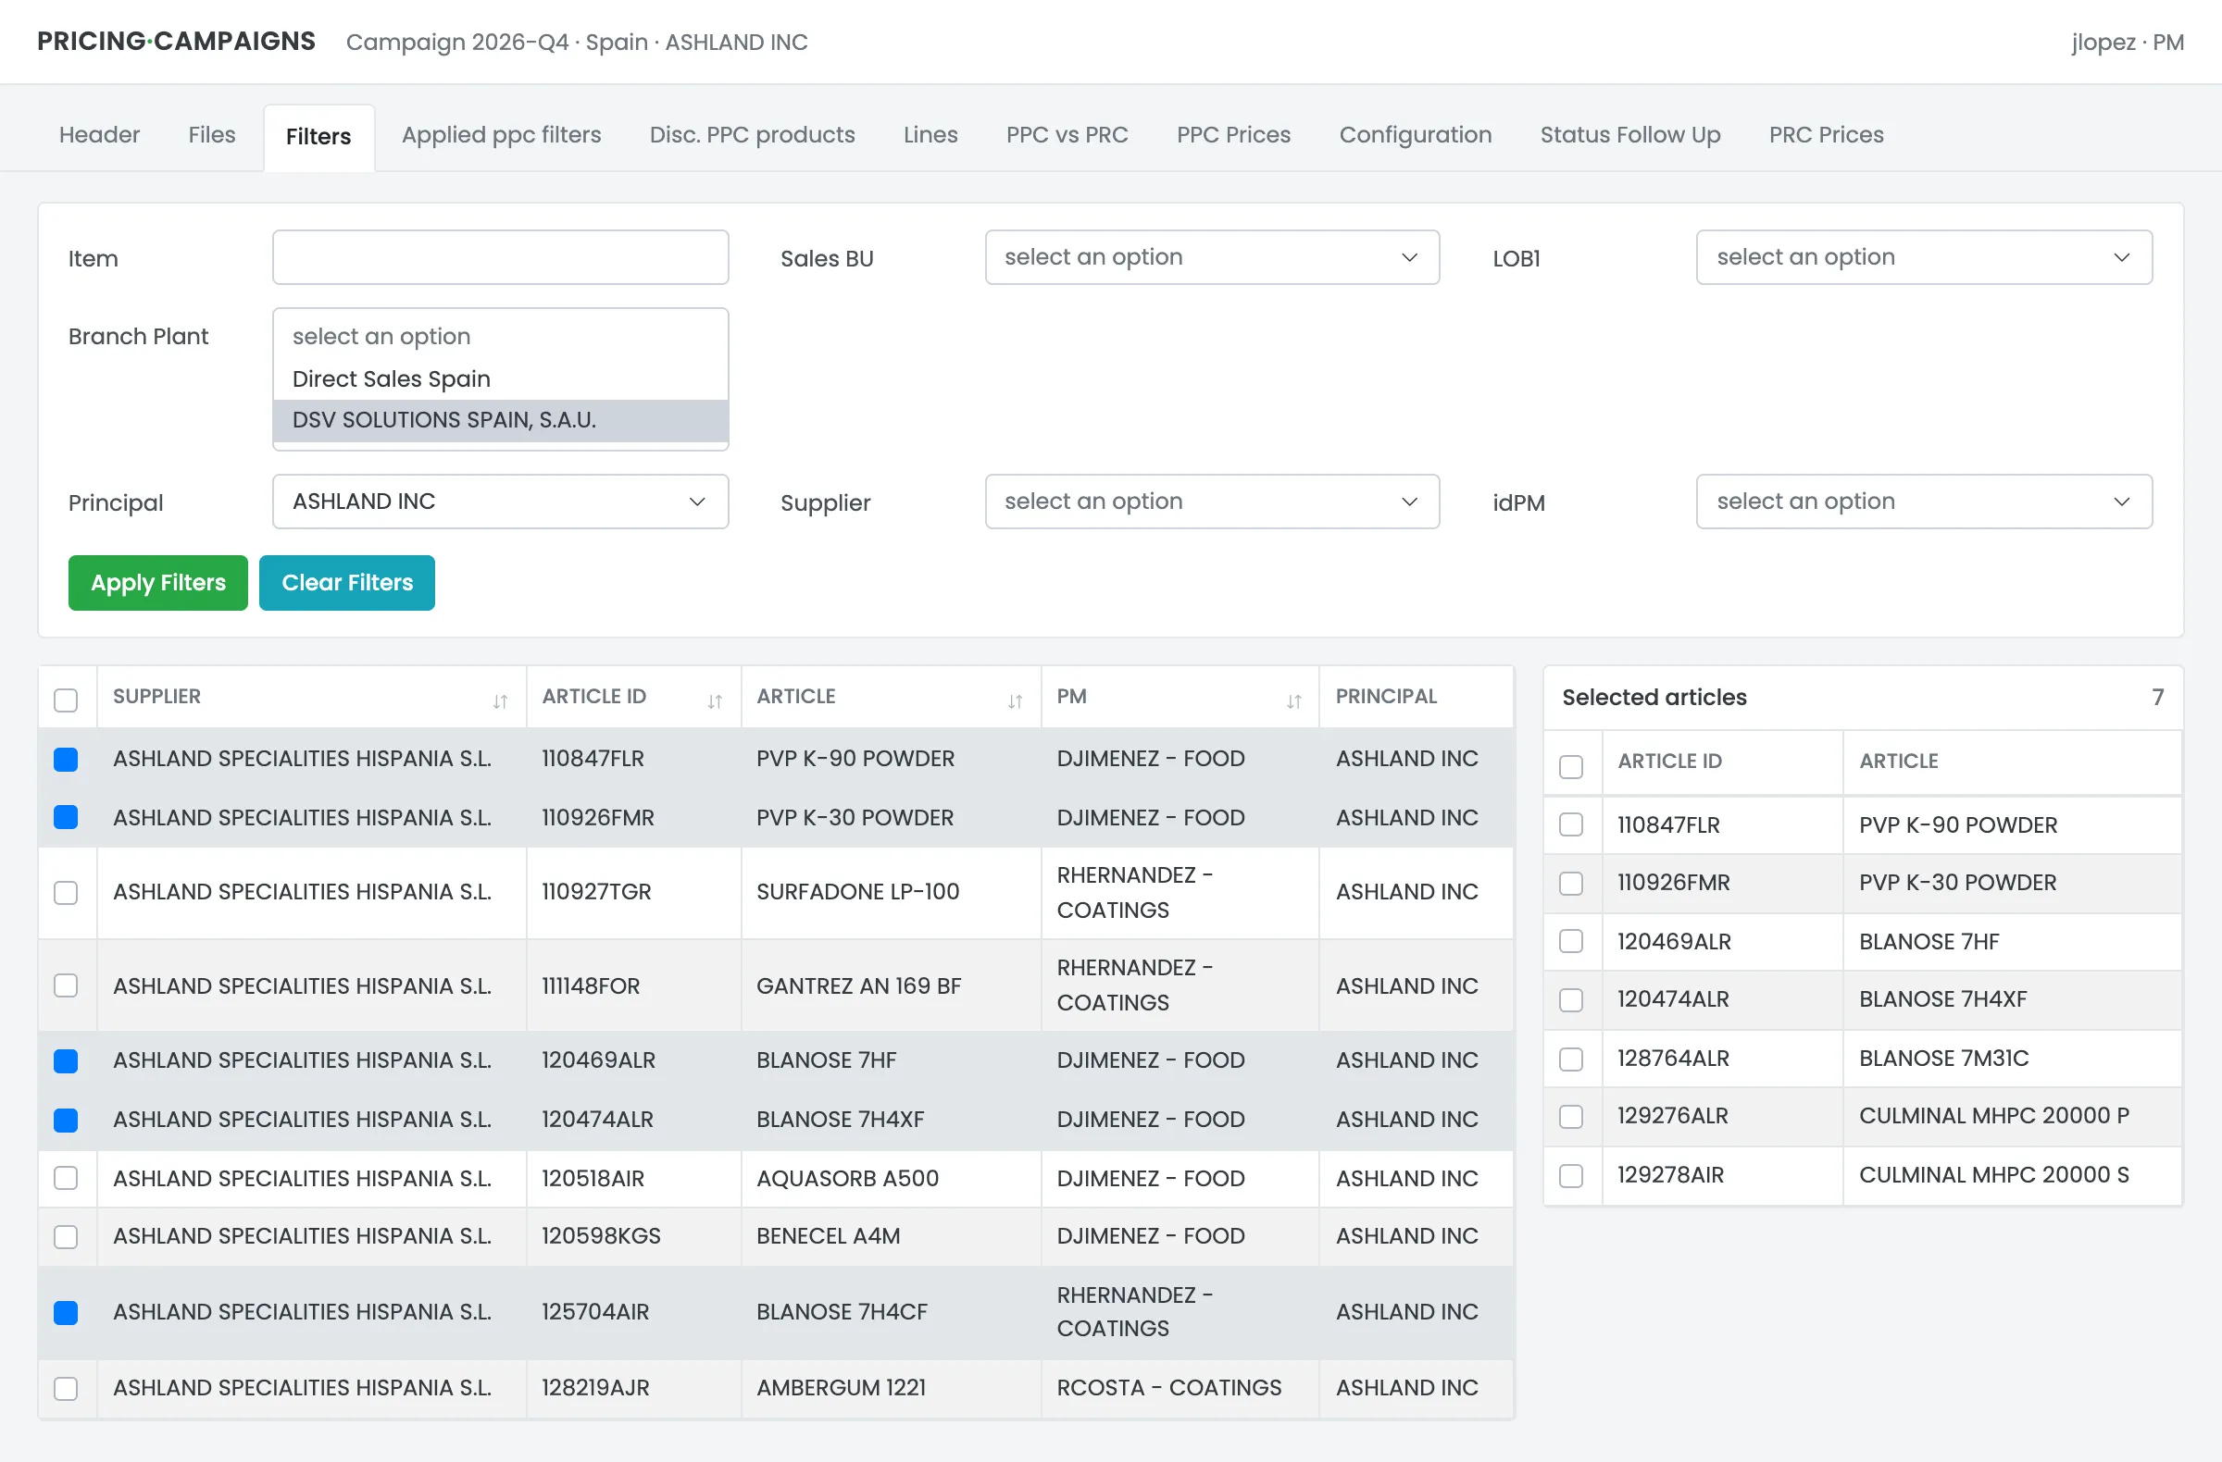This screenshot has width=2222, height=1462.
Task: Open the Disc. PPC products tab
Action: [x=753, y=135]
